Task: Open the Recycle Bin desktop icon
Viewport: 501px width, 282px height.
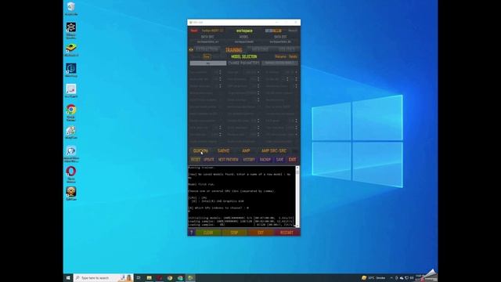Action: tap(71, 8)
